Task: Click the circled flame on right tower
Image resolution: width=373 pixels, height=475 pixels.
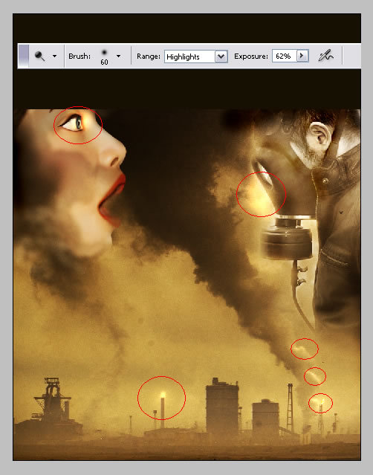Action: pyautogui.click(x=320, y=403)
